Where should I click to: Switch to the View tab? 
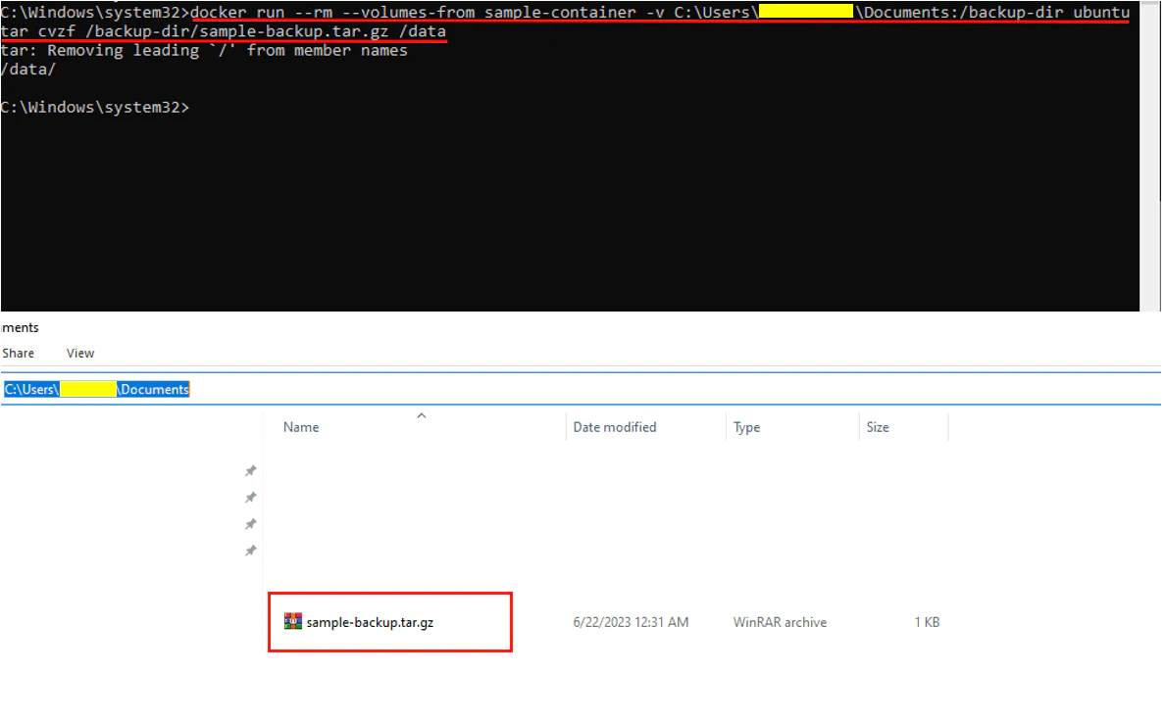tap(79, 353)
